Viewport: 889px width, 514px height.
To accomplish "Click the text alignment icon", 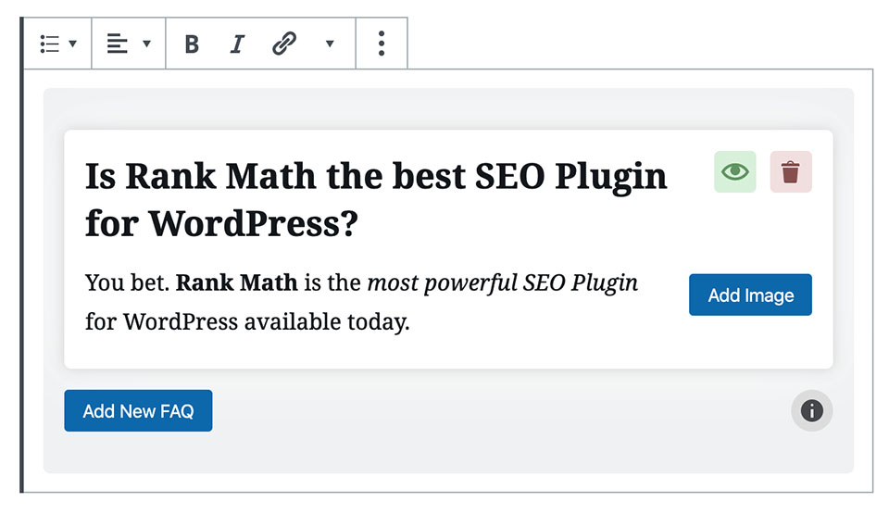I will coord(118,44).
